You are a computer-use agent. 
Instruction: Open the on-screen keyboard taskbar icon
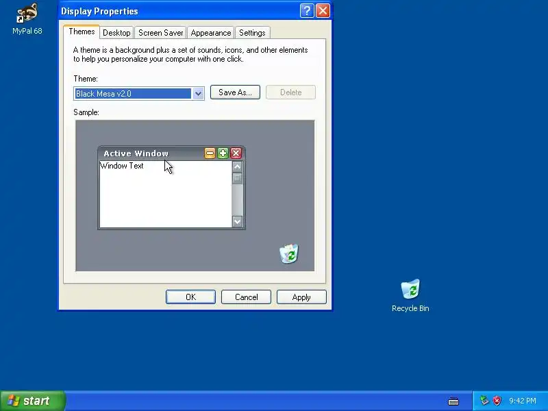pyautogui.click(x=453, y=401)
